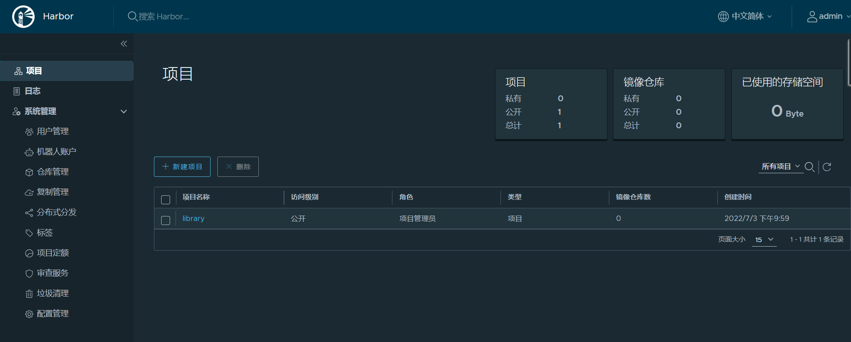This screenshot has height=342, width=851.
Task: Click the 新建项目 button
Action: coord(182,166)
